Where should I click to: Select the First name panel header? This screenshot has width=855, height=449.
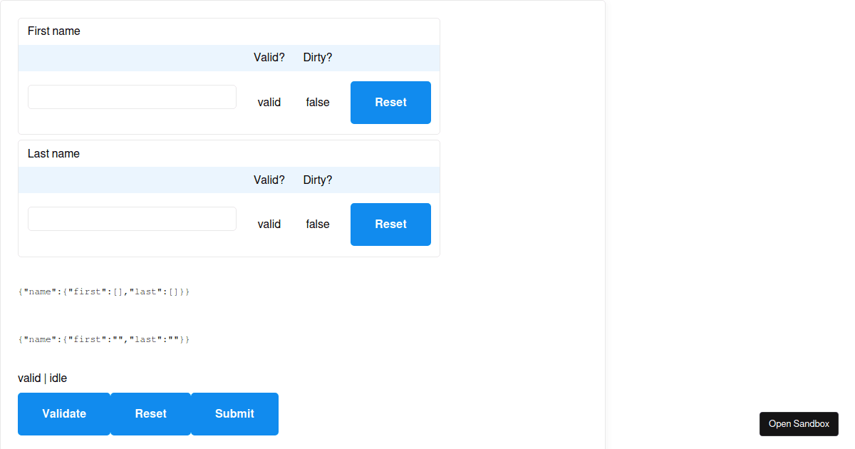[x=53, y=31]
